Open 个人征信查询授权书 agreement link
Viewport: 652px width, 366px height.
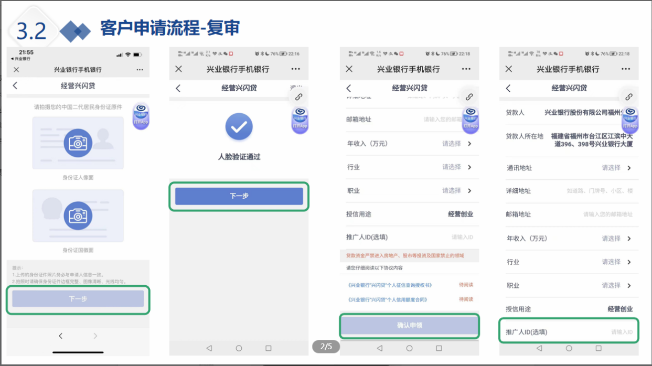[x=390, y=285]
